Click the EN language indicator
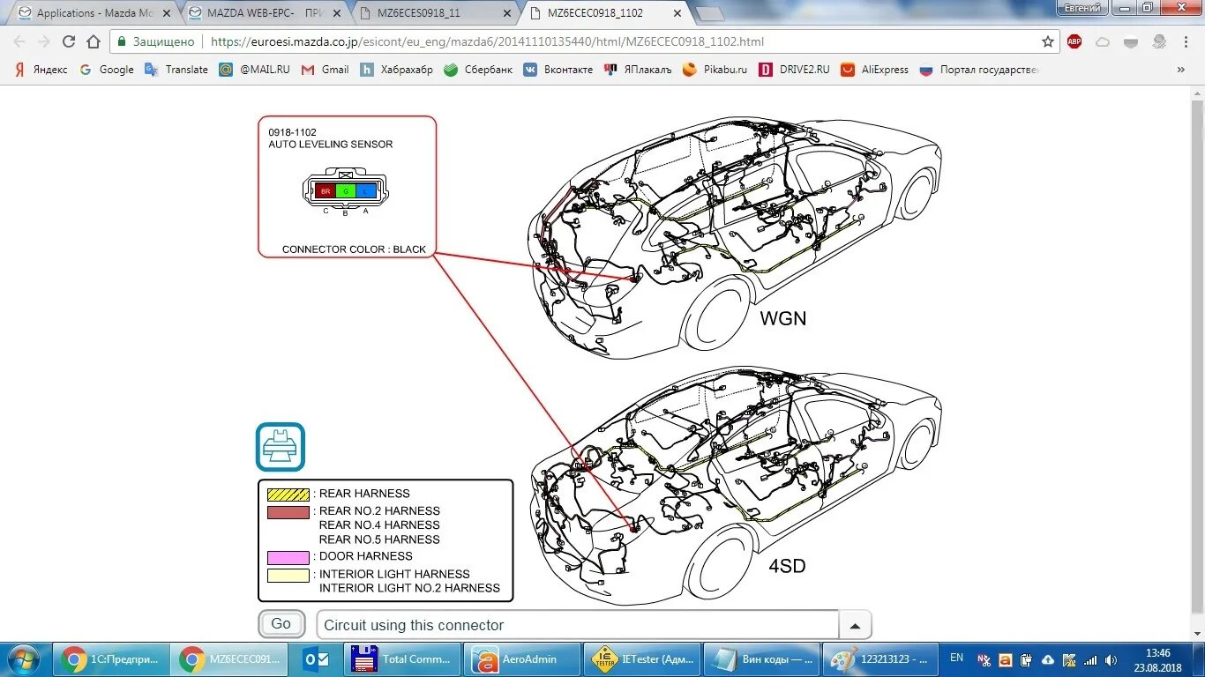This screenshot has height=677, width=1205. [957, 658]
